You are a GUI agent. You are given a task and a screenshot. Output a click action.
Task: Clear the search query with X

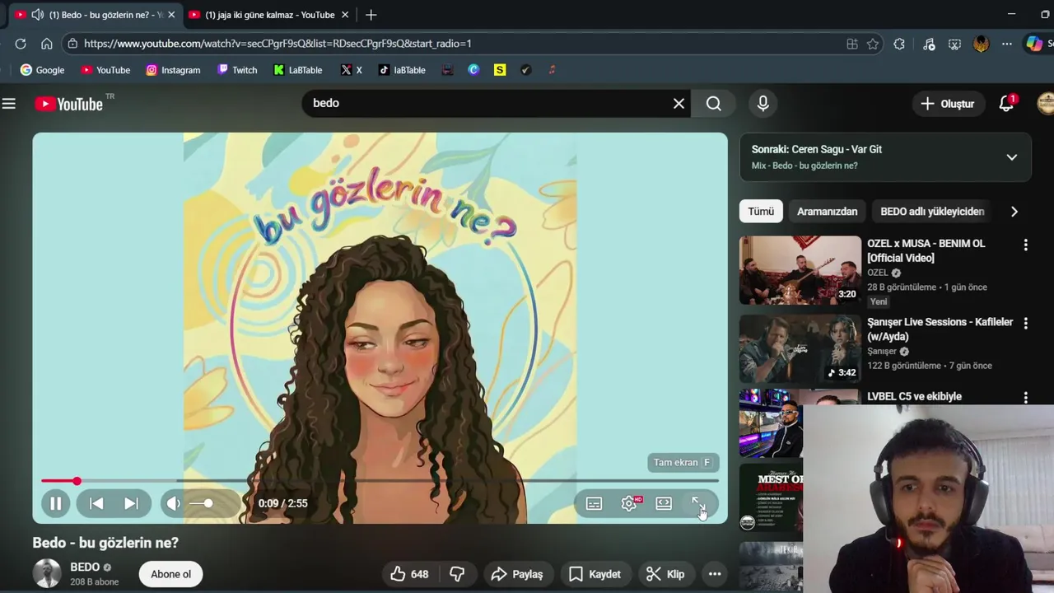tap(679, 104)
